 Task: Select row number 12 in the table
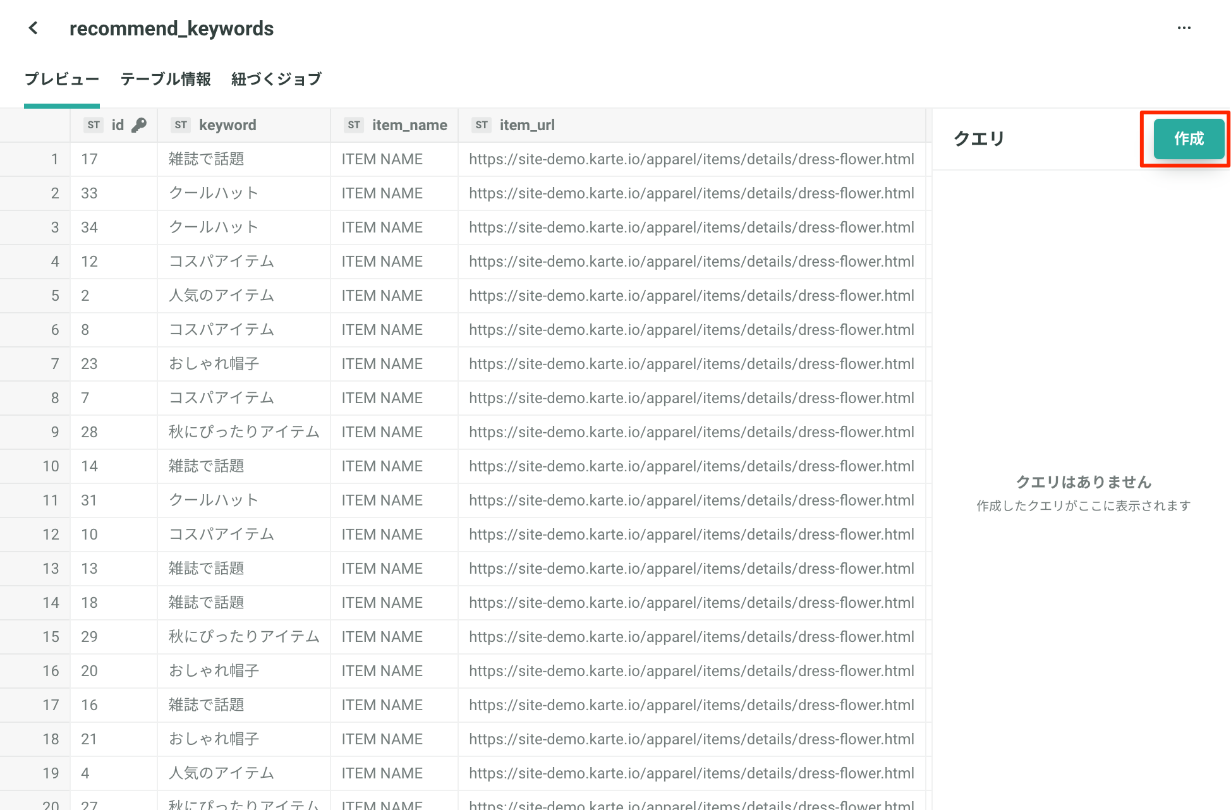click(x=51, y=535)
